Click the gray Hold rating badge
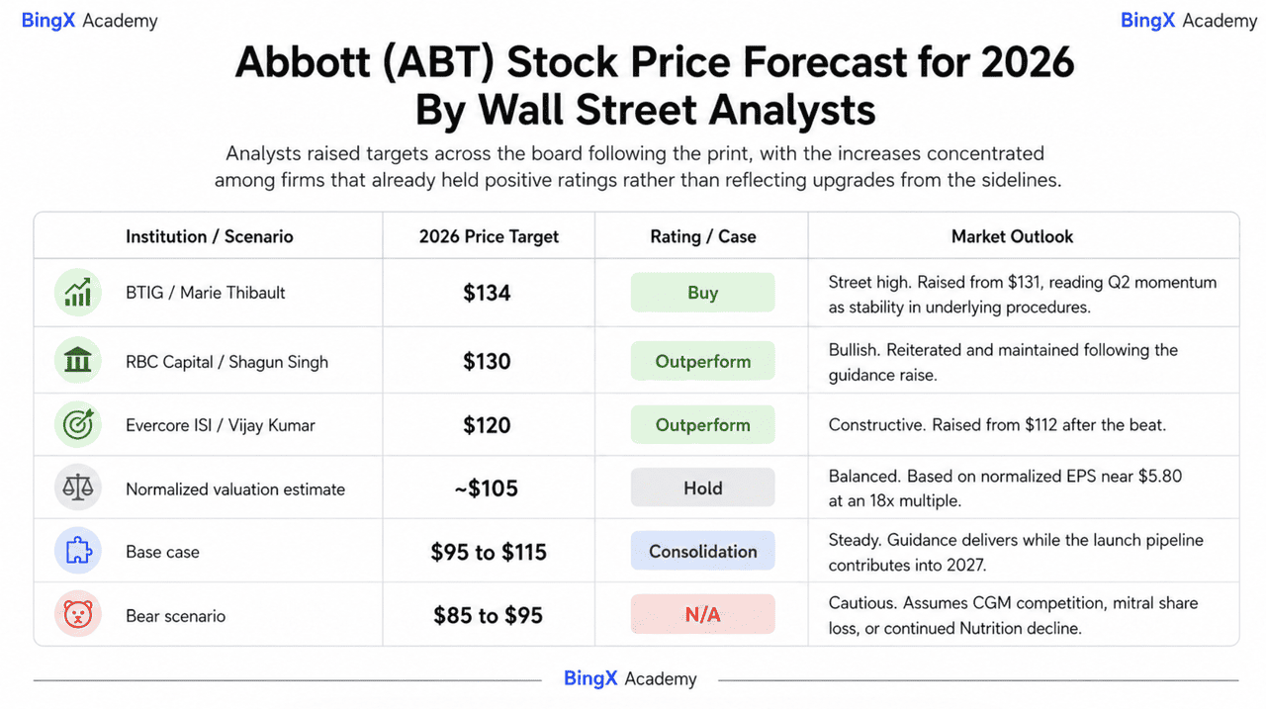Screen dimensions: 1266x709 (703, 488)
